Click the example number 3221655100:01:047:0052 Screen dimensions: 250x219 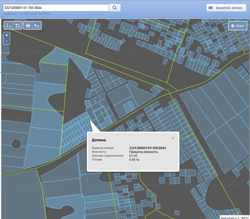(x=34, y=14)
